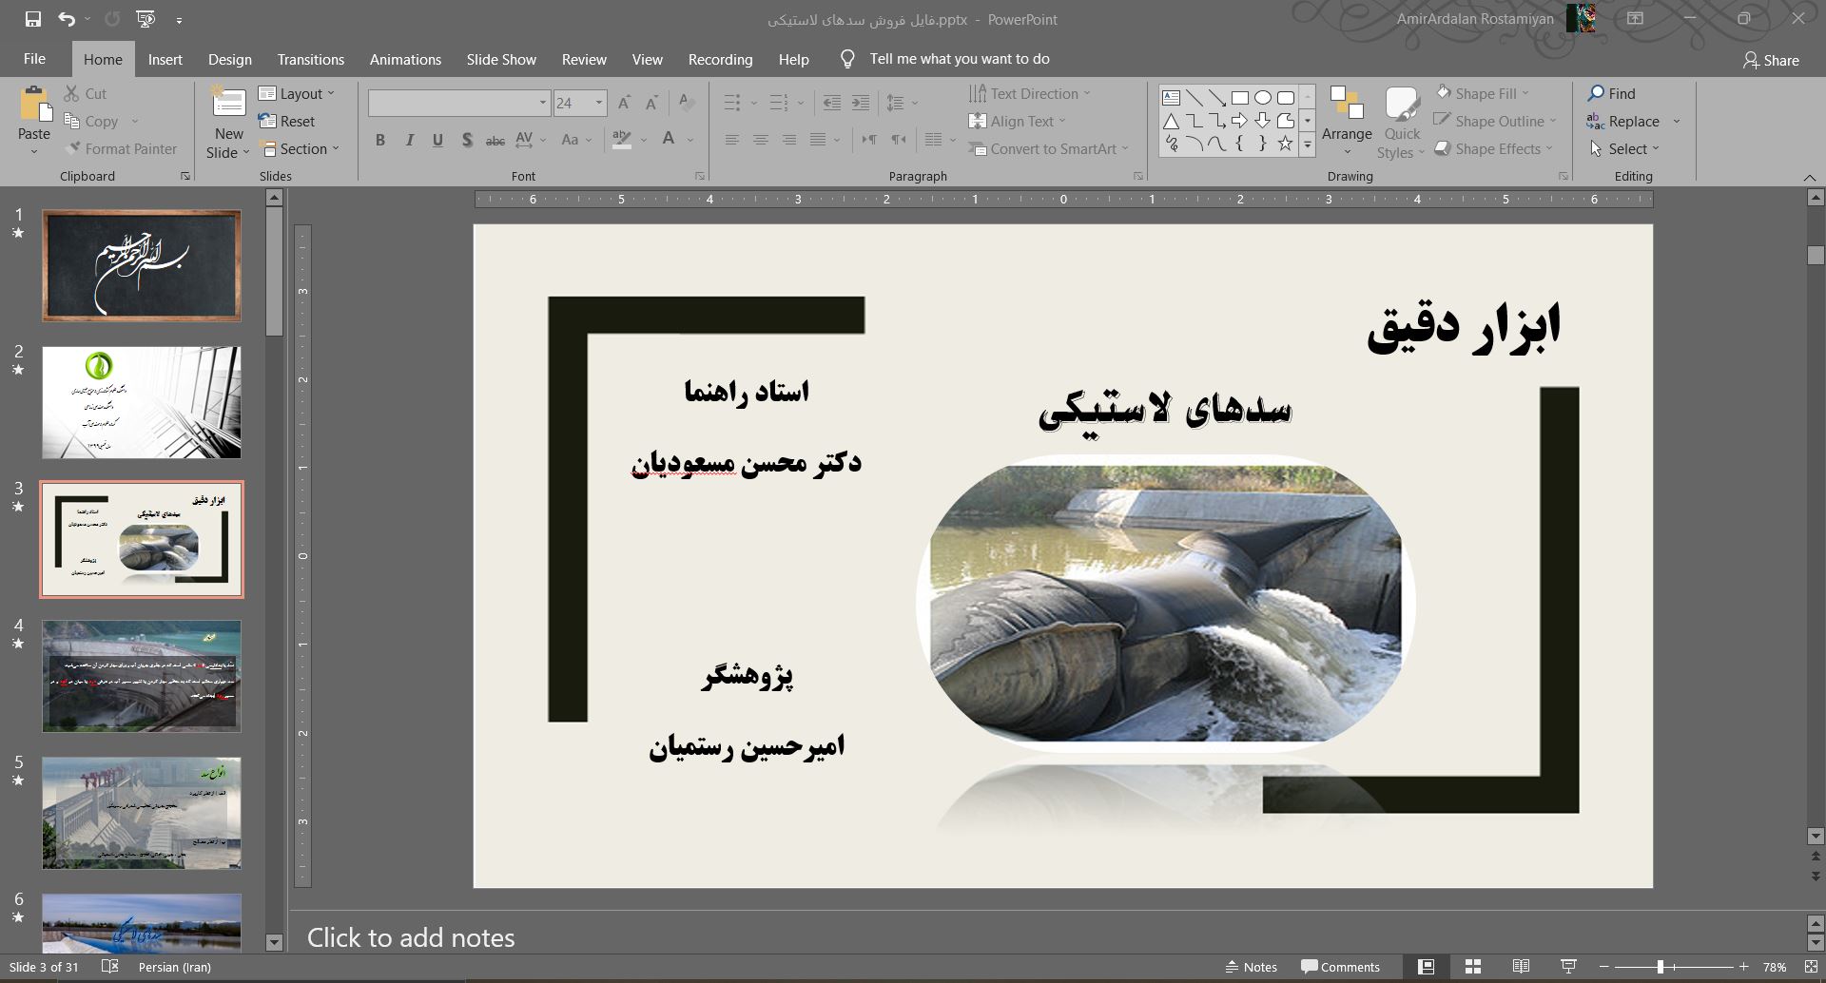The image size is (1826, 983).
Task: Start Slide Show from status bar
Action: [1568, 967]
